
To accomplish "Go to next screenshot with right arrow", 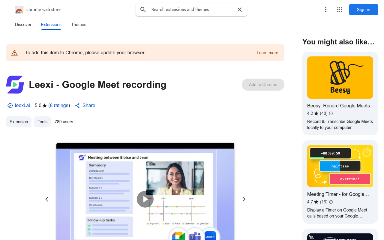I will point(244,199).
